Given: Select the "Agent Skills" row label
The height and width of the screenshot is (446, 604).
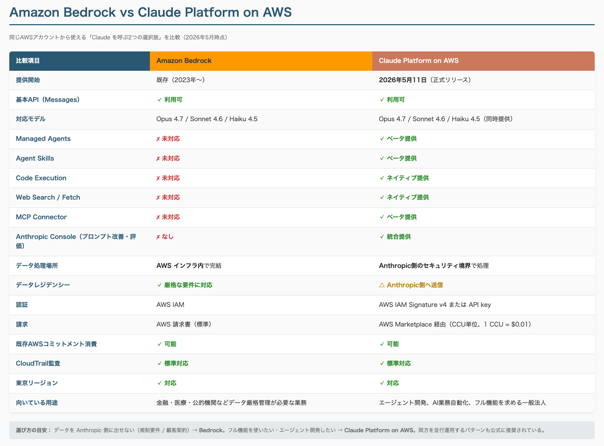Looking at the screenshot, I should (35, 158).
